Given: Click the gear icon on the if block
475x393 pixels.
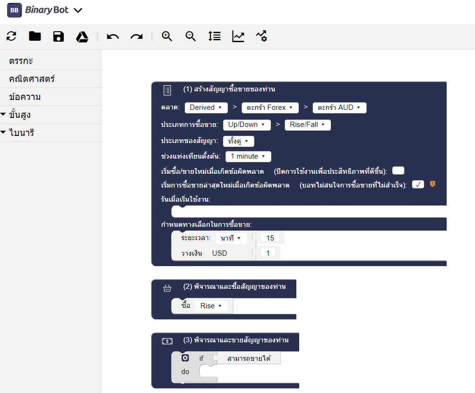Looking at the screenshot, I should pyautogui.click(x=185, y=358).
